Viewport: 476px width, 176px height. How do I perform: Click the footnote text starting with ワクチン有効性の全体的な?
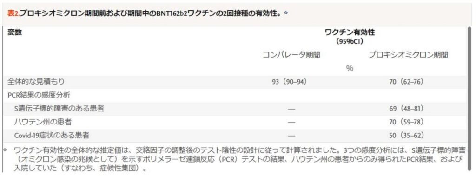238,159
